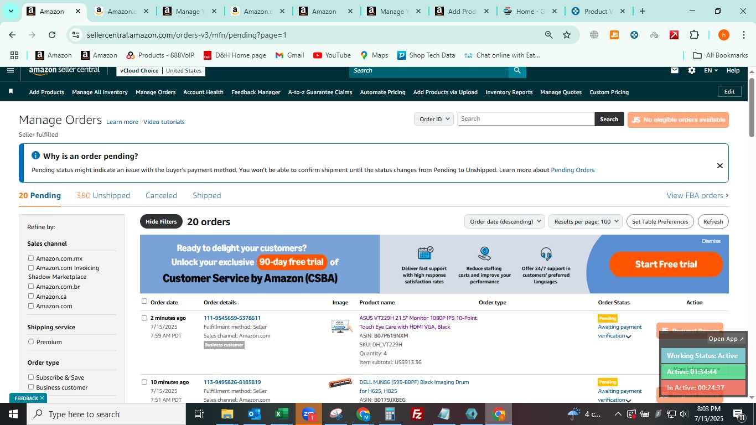
Task: Bookmark this page with the star icon
Action: 567,35
